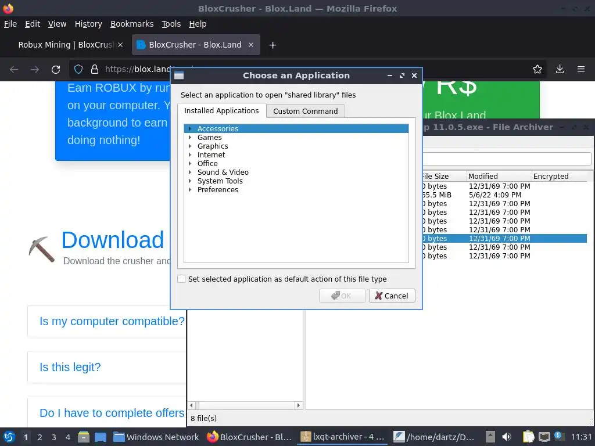Open the History menu

pos(88,24)
